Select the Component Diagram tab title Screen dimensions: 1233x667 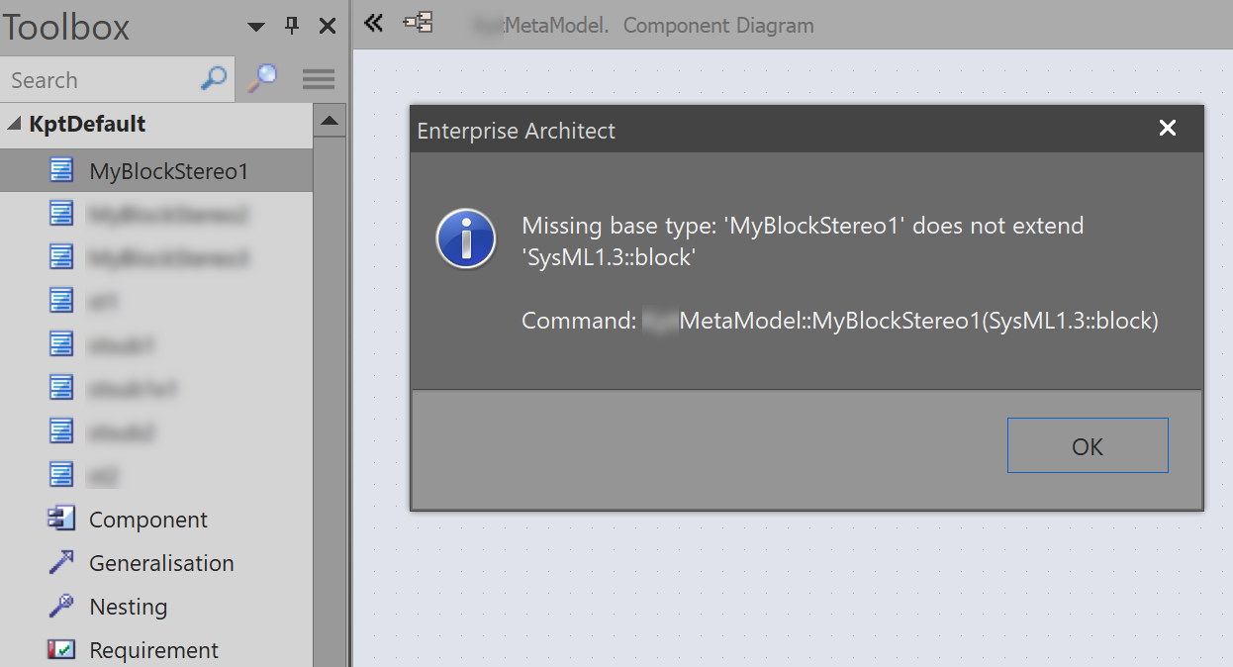(x=718, y=25)
